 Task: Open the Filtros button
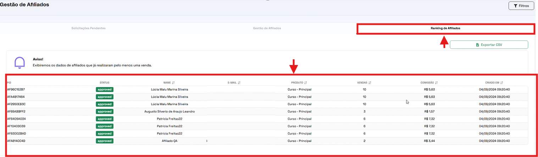pos(521,6)
